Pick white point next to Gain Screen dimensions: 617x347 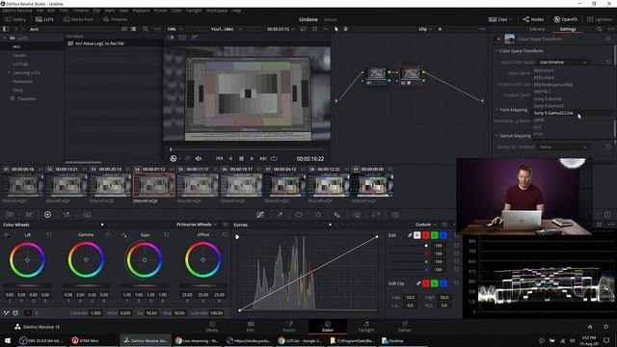124,235
